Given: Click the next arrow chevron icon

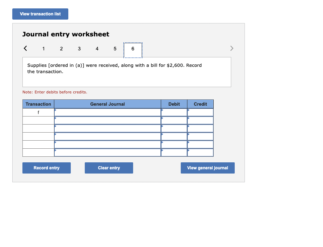Looking at the screenshot, I should tap(232, 48).
